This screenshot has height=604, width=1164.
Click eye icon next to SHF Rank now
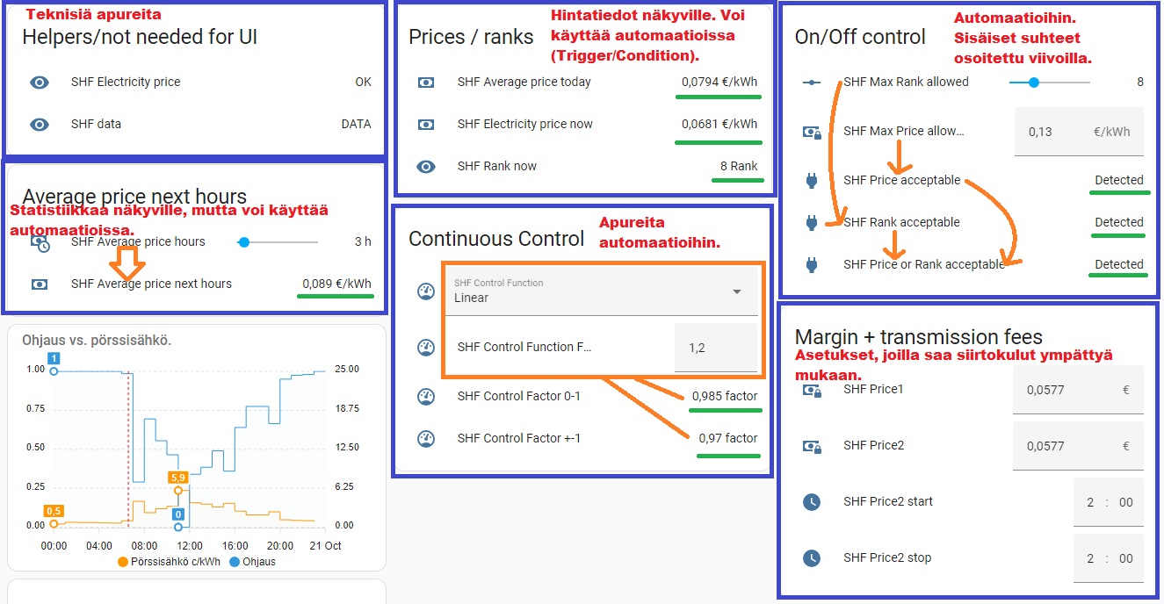pos(426,167)
